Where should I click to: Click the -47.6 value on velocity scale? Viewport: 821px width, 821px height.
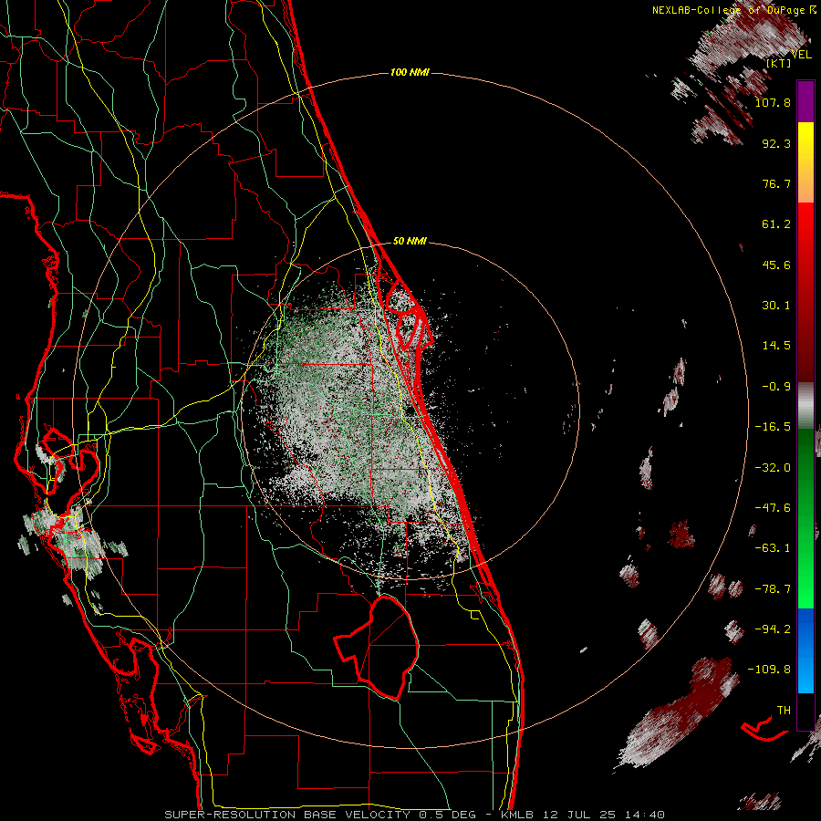click(773, 508)
